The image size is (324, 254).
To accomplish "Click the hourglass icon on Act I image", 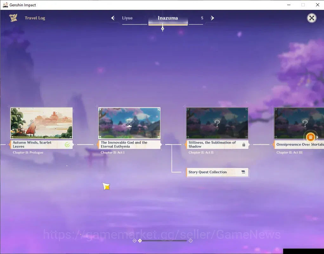I will tap(129, 123).
